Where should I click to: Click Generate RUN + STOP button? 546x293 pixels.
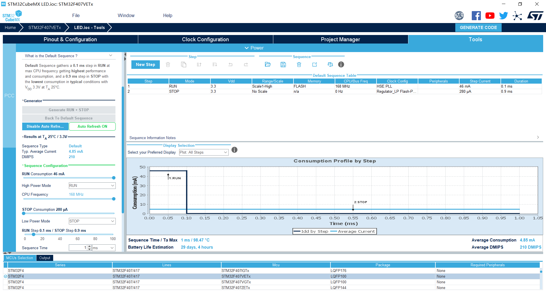[x=69, y=110]
